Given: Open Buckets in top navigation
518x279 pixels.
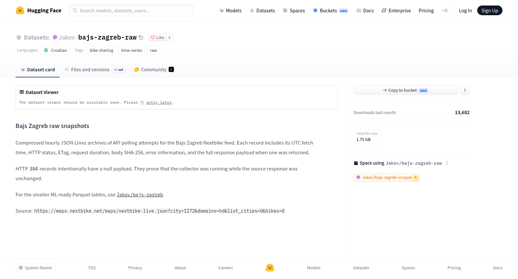Looking at the screenshot, I should pos(331,10).
